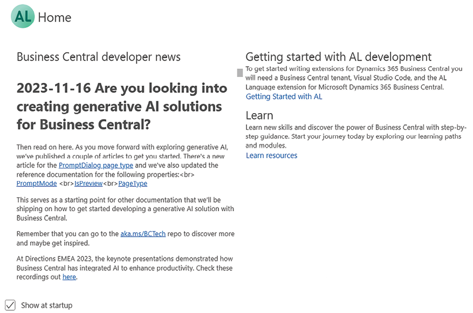Image resolution: width=473 pixels, height=313 pixels.
Task: Open the recordings 'here' link
Action: click(70, 277)
